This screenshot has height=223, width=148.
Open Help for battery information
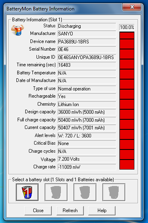[x=102, y=211]
